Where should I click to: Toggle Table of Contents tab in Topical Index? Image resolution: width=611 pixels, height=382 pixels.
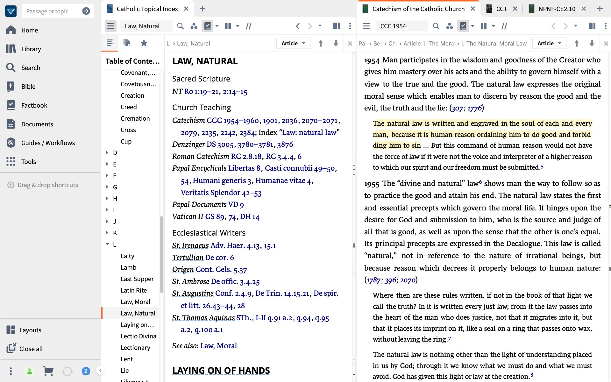pyautogui.click(x=110, y=43)
